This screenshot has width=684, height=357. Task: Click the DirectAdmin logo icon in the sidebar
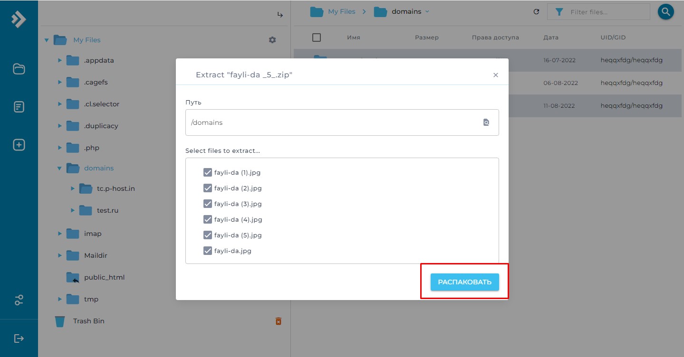19,19
